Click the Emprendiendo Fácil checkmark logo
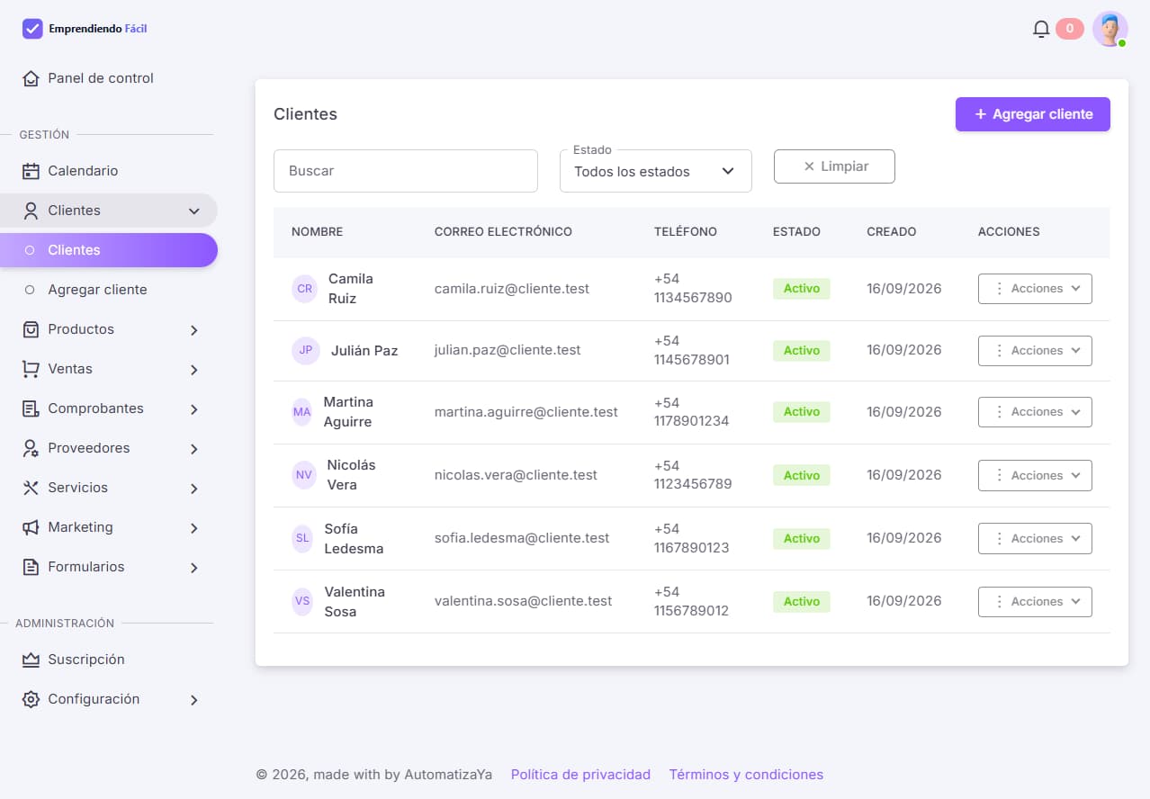Screen dimensions: 1150x799 pyautogui.click(x=32, y=29)
